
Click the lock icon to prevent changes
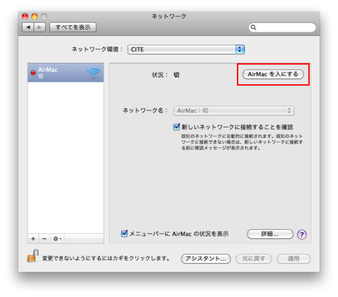click(x=32, y=257)
